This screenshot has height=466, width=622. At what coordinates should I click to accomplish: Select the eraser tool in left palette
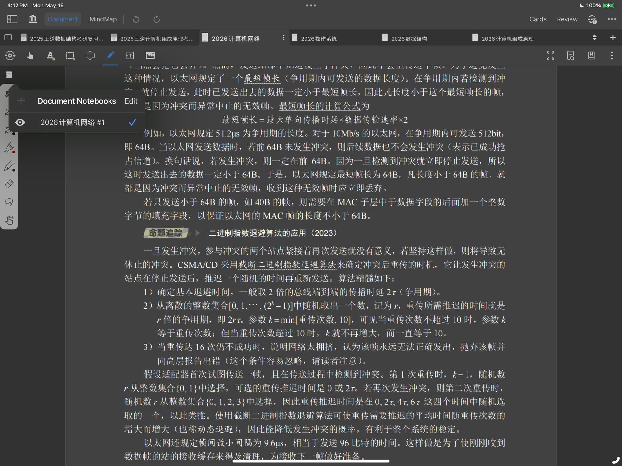click(x=9, y=184)
